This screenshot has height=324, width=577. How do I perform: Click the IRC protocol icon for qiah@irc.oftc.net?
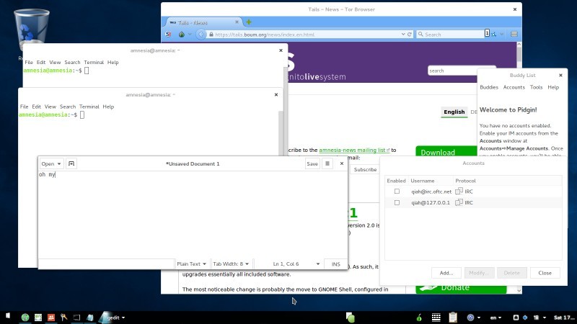pos(459,192)
